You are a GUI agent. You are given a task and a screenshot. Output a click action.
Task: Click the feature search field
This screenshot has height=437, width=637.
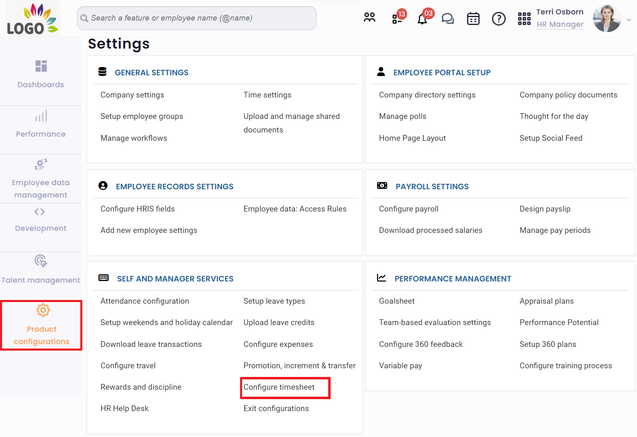click(x=196, y=18)
